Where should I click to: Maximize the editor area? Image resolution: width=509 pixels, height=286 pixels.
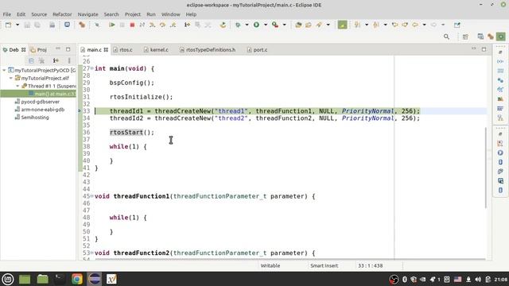coord(484,49)
